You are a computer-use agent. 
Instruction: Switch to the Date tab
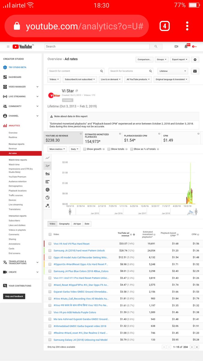pos(87,224)
